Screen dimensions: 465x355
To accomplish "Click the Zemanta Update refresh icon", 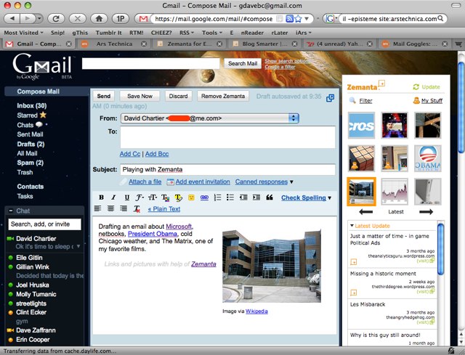I will coord(416,87).
